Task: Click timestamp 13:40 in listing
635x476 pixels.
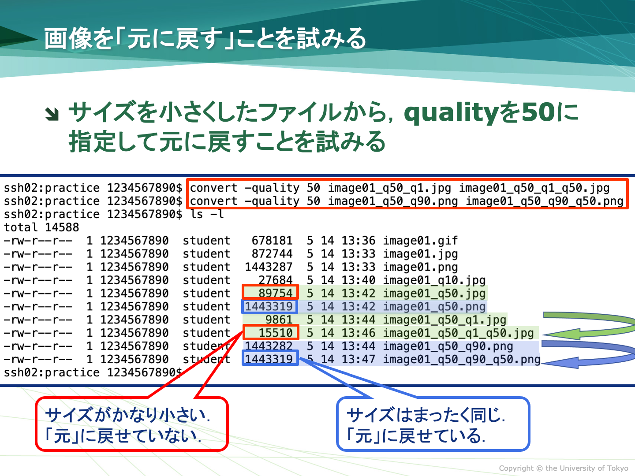Action: click(x=358, y=280)
